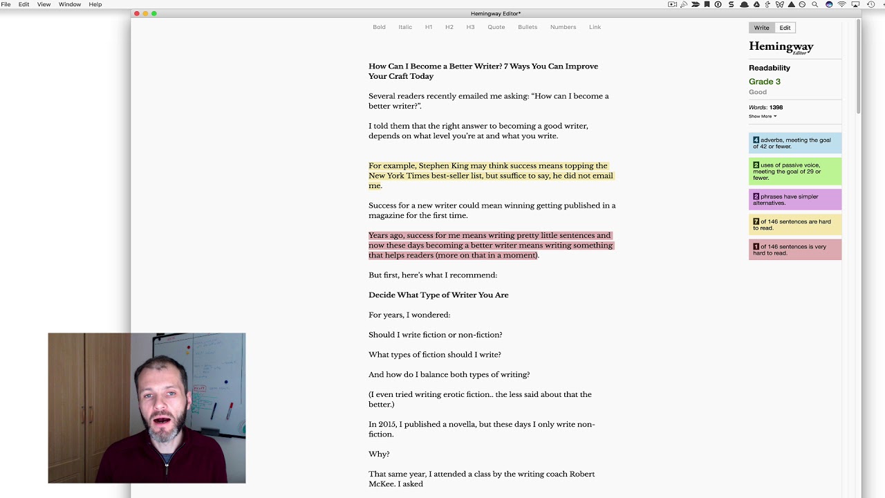Click the line 'Should I write fiction or non-fiction?'

tap(436, 335)
